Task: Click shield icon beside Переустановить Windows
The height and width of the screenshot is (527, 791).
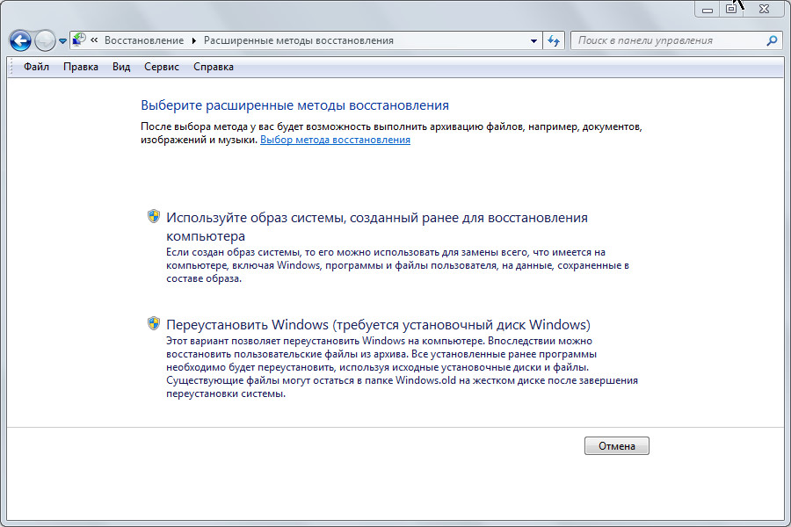Action: pos(154,323)
